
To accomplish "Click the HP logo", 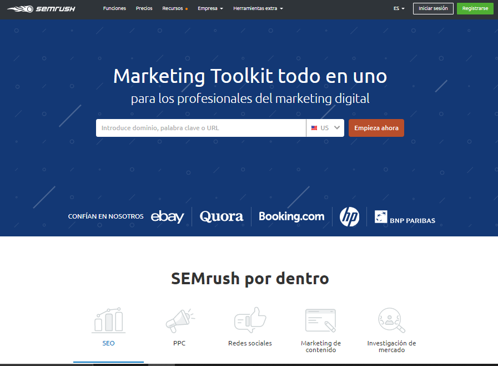I will (x=349, y=217).
